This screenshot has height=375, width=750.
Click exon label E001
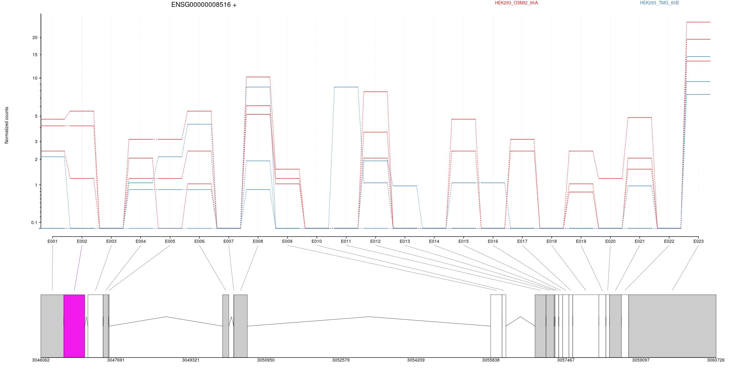pyautogui.click(x=52, y=241)
